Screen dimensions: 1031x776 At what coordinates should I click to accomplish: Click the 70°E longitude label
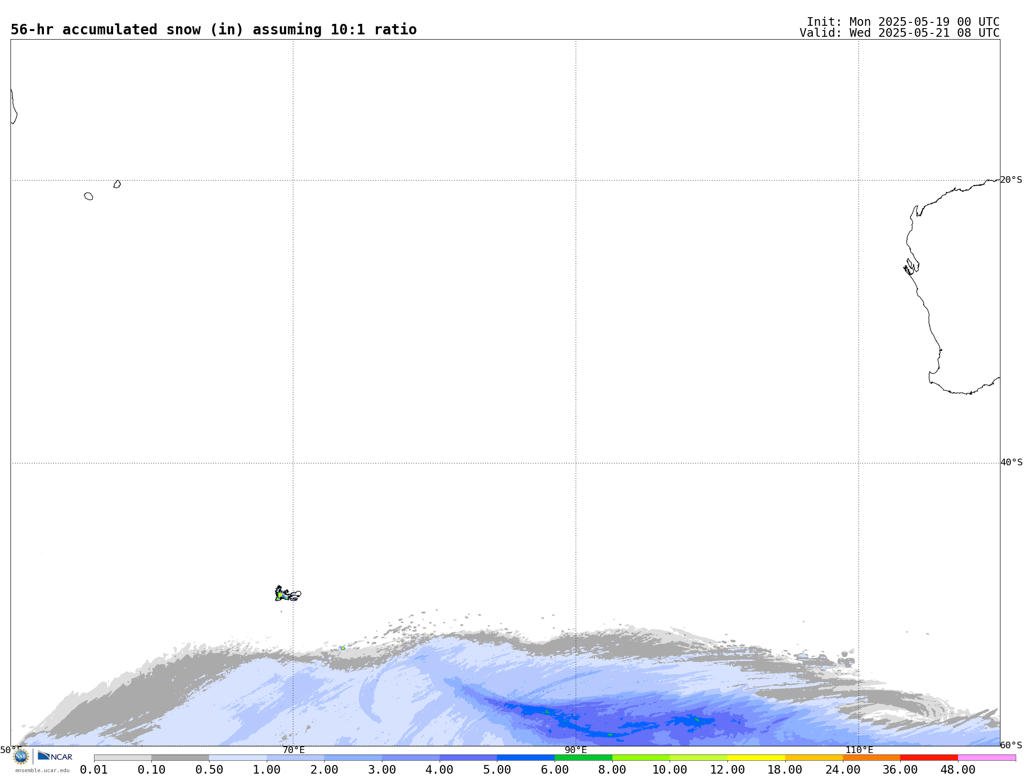[294, 750]
